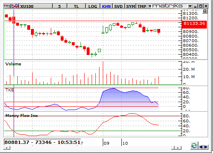Screen dimensions: 213x153
Task: Maximize the chart window
Action: [x=201, y=6]
